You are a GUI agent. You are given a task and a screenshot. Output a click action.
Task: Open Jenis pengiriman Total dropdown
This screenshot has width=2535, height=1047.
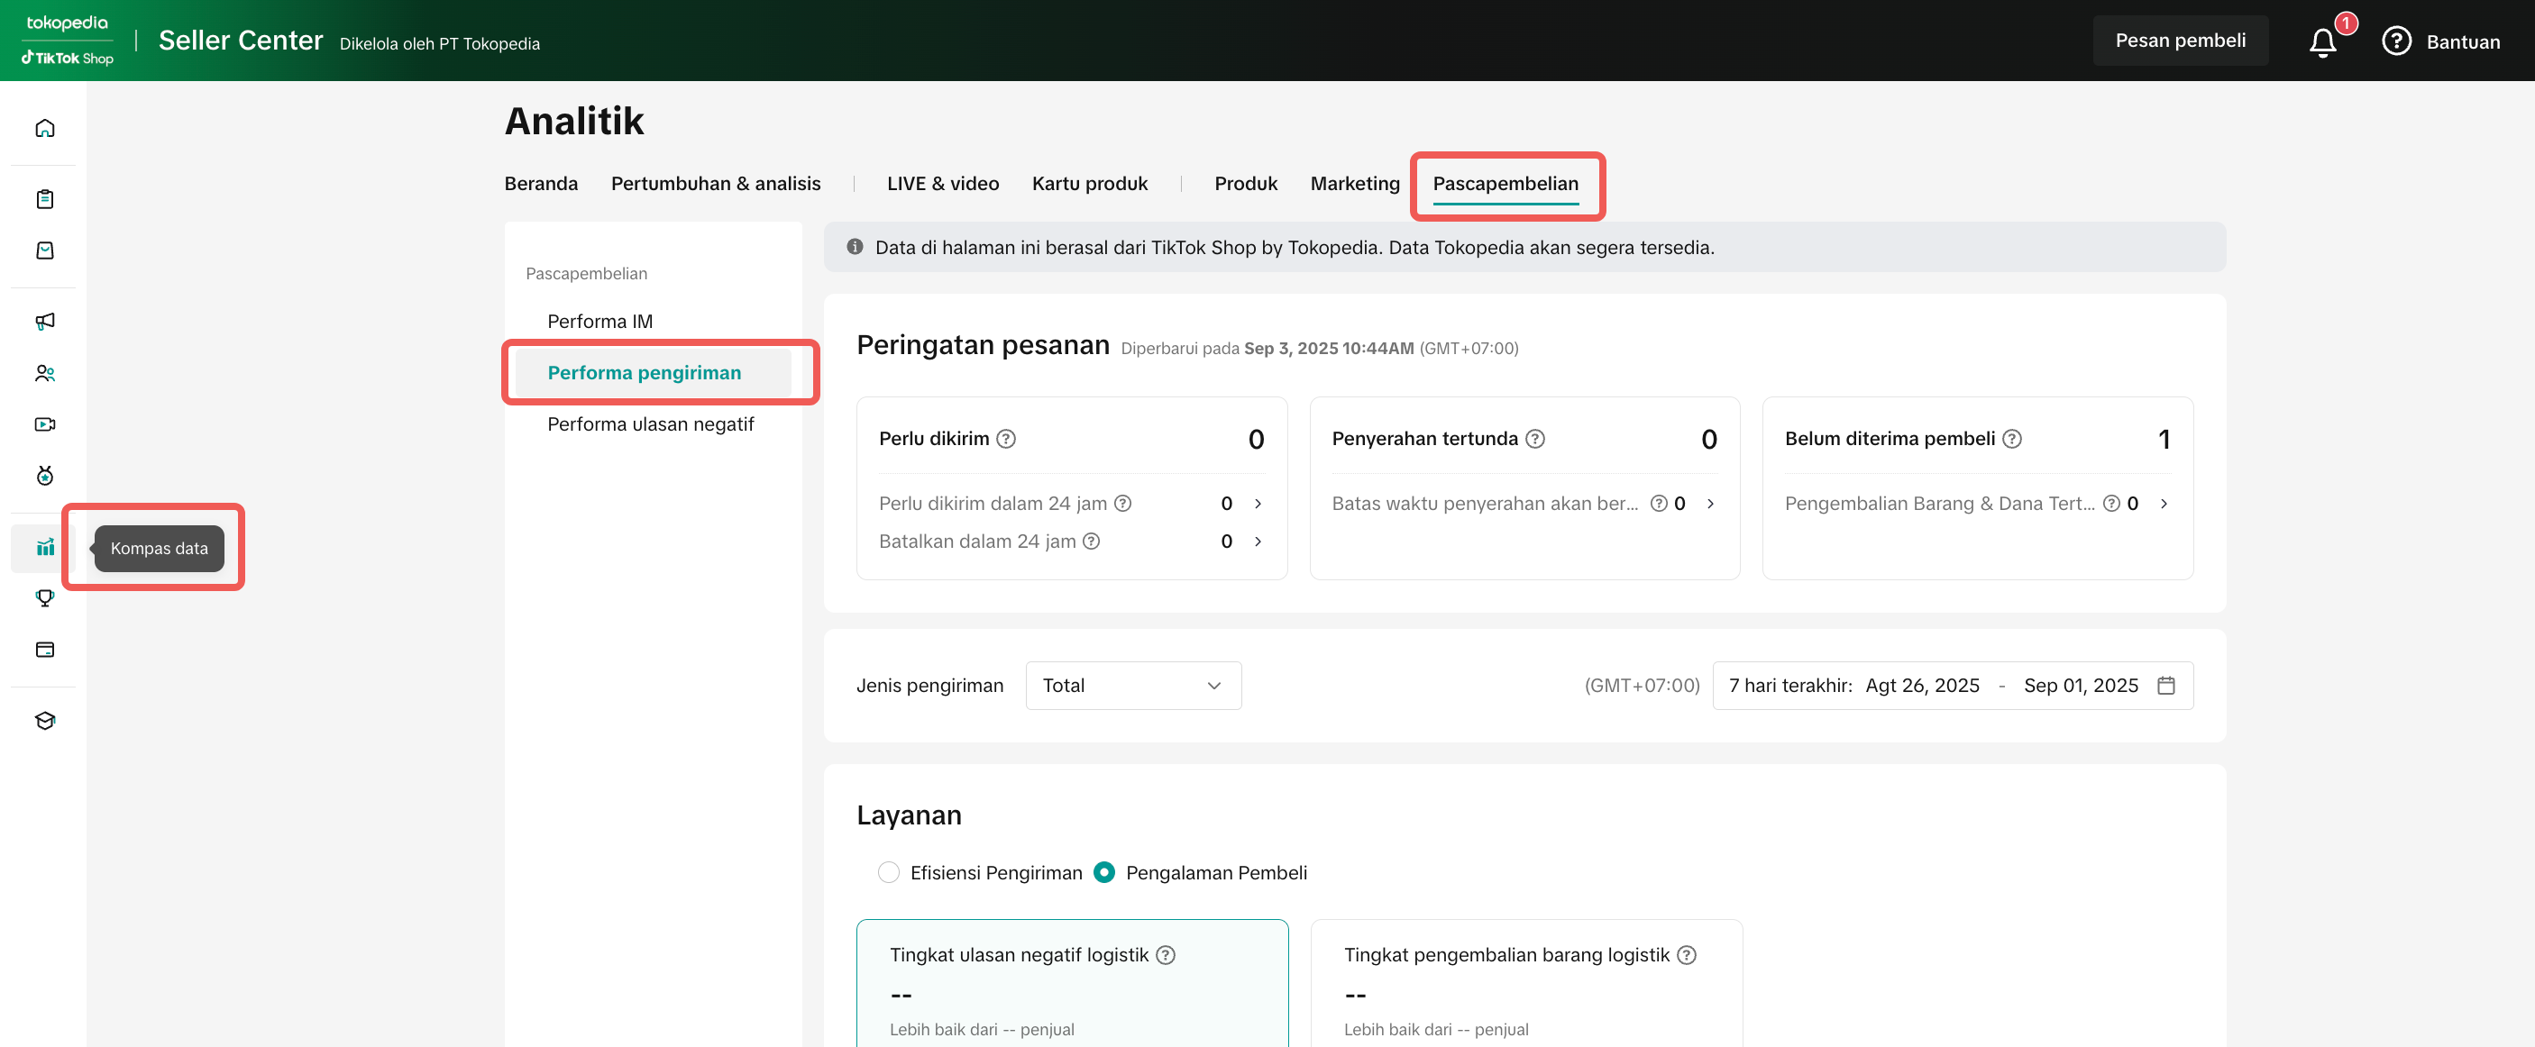coord(1132,685)
